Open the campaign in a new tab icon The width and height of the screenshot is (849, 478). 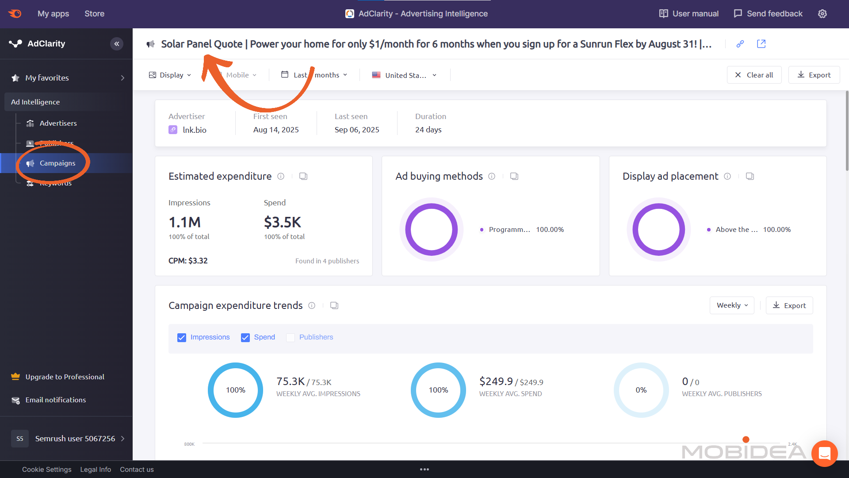(x=761, y=44)
